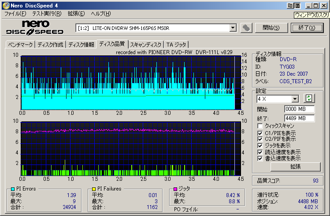Click the PI Failures lower graph area

(131, 149)
